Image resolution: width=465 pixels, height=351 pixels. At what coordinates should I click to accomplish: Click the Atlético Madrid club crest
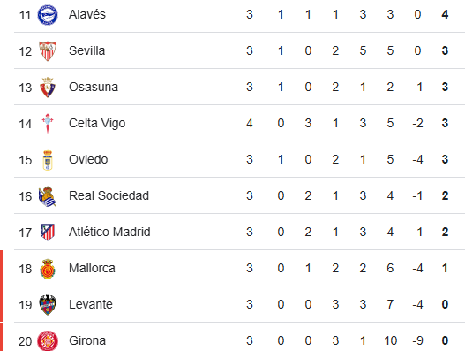point(48,233)
